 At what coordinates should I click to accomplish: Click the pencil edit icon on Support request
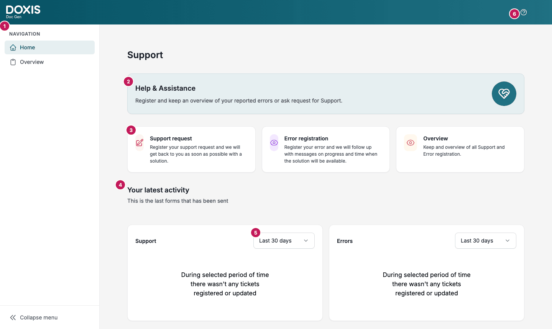pyautogui.click(x=140, y=143)
